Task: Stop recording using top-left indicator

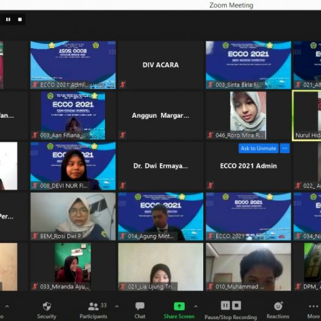Action: [20, 20]
